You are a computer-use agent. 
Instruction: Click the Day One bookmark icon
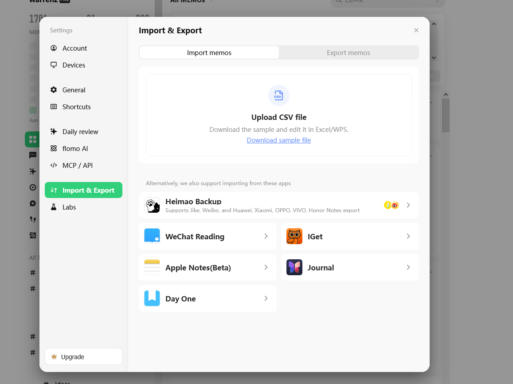coord(152,298)
